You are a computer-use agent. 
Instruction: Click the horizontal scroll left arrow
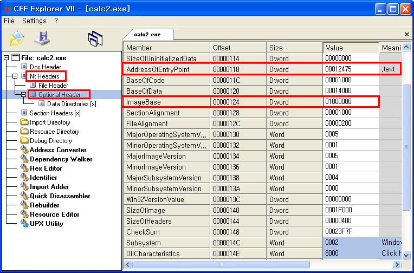(128, 264)
